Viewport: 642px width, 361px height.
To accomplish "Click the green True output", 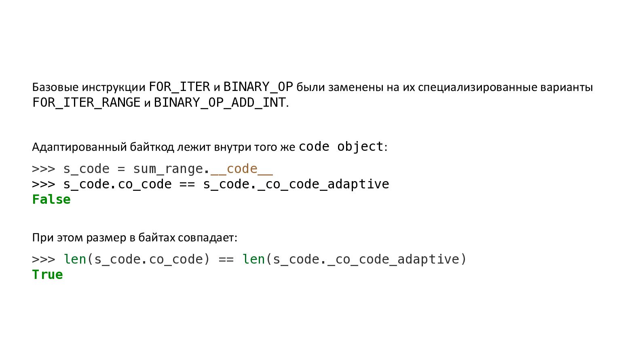I will [48, 274].
